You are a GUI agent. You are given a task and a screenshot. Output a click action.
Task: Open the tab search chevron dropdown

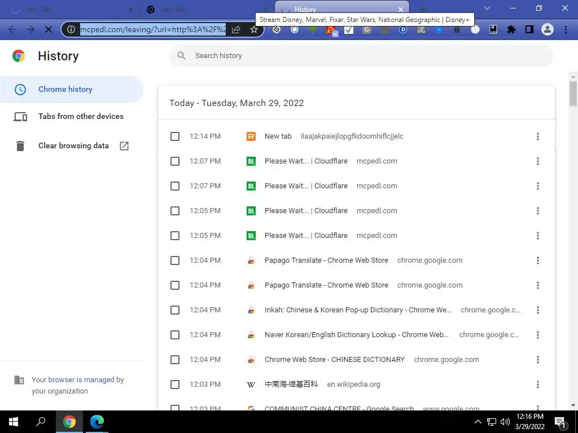click(487, 8)
